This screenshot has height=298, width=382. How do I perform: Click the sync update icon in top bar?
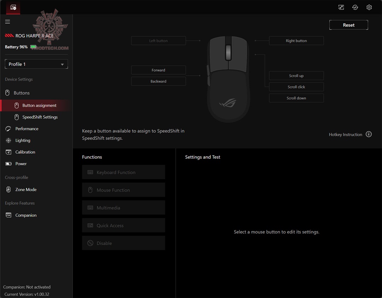click(x=355, y=7)
